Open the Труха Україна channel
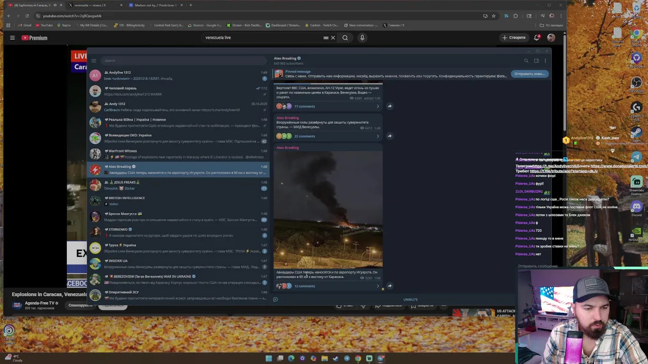 pos(178,248)
